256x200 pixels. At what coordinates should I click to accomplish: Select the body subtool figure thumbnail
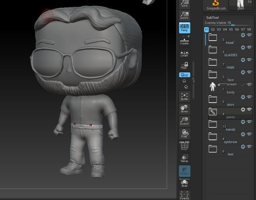213,87
